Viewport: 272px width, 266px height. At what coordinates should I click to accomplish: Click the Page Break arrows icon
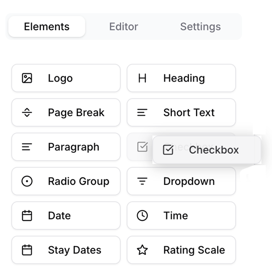27,112
